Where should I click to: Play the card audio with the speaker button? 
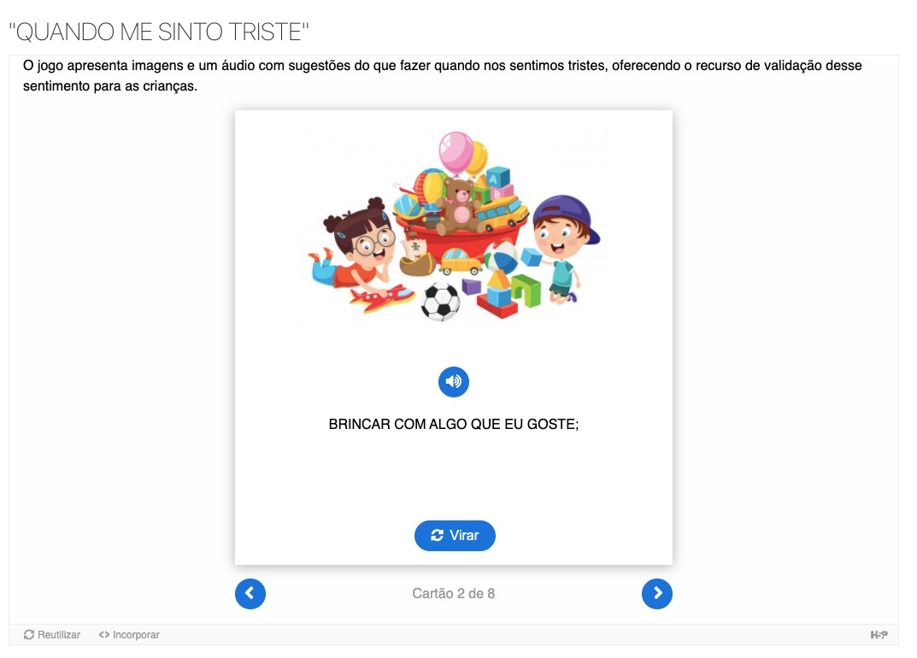pos(453,382)
